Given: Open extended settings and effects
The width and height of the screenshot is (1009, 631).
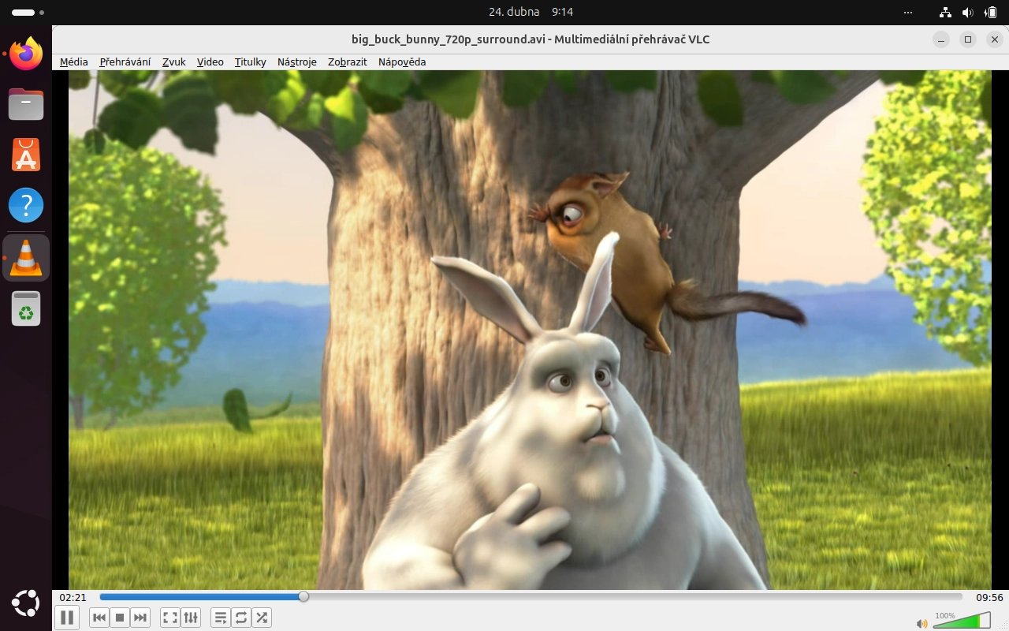Looking at the screenshot, I should point(191,618).
